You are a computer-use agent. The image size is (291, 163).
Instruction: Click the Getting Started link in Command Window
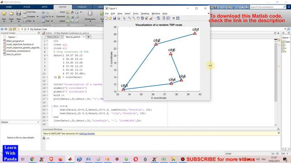coord(87,134)
